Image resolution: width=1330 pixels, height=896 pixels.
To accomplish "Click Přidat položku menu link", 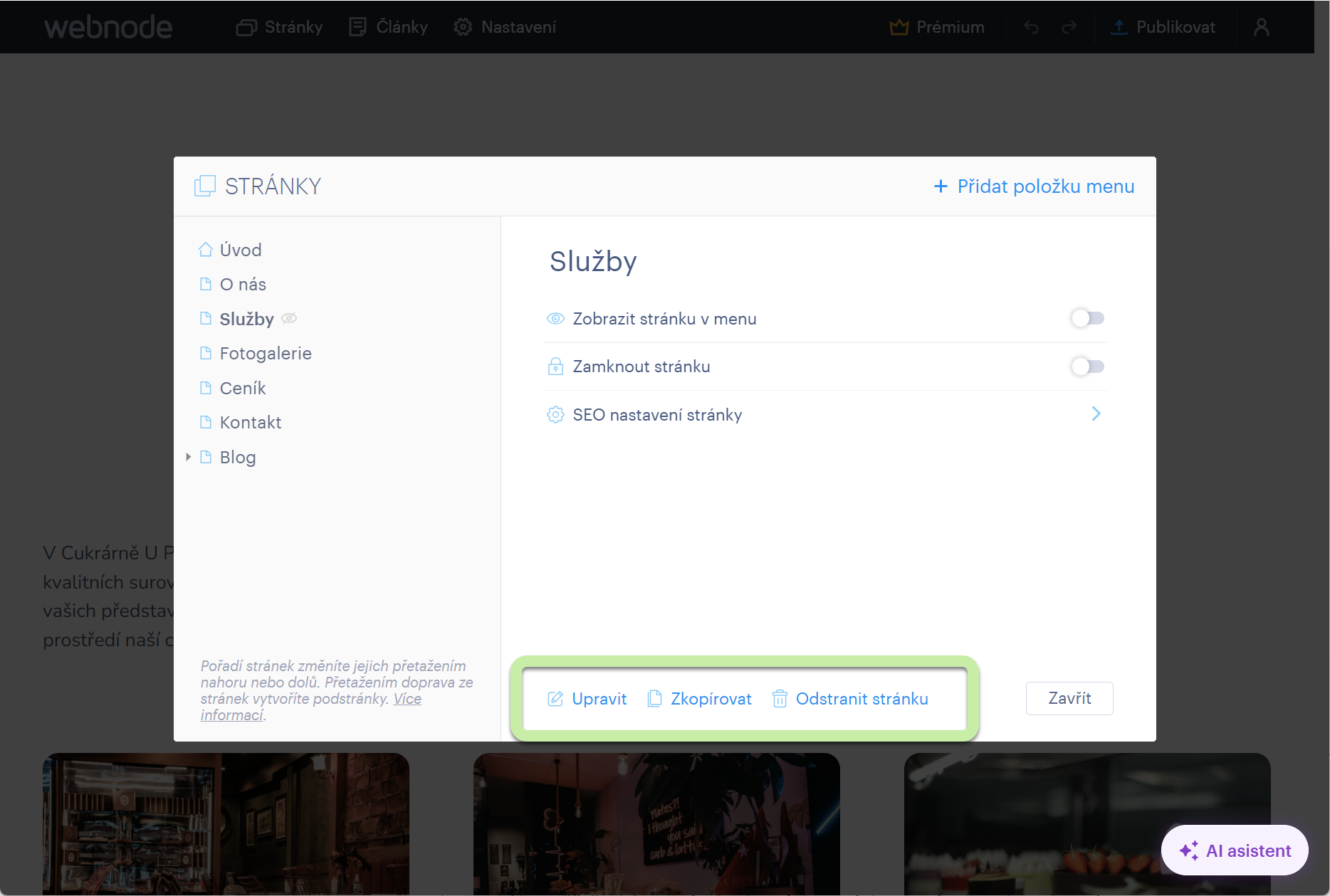I will pyautogui.click(x=1034, y=186).
